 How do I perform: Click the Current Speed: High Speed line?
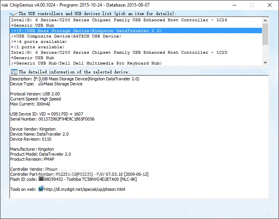tap(36, 99)
